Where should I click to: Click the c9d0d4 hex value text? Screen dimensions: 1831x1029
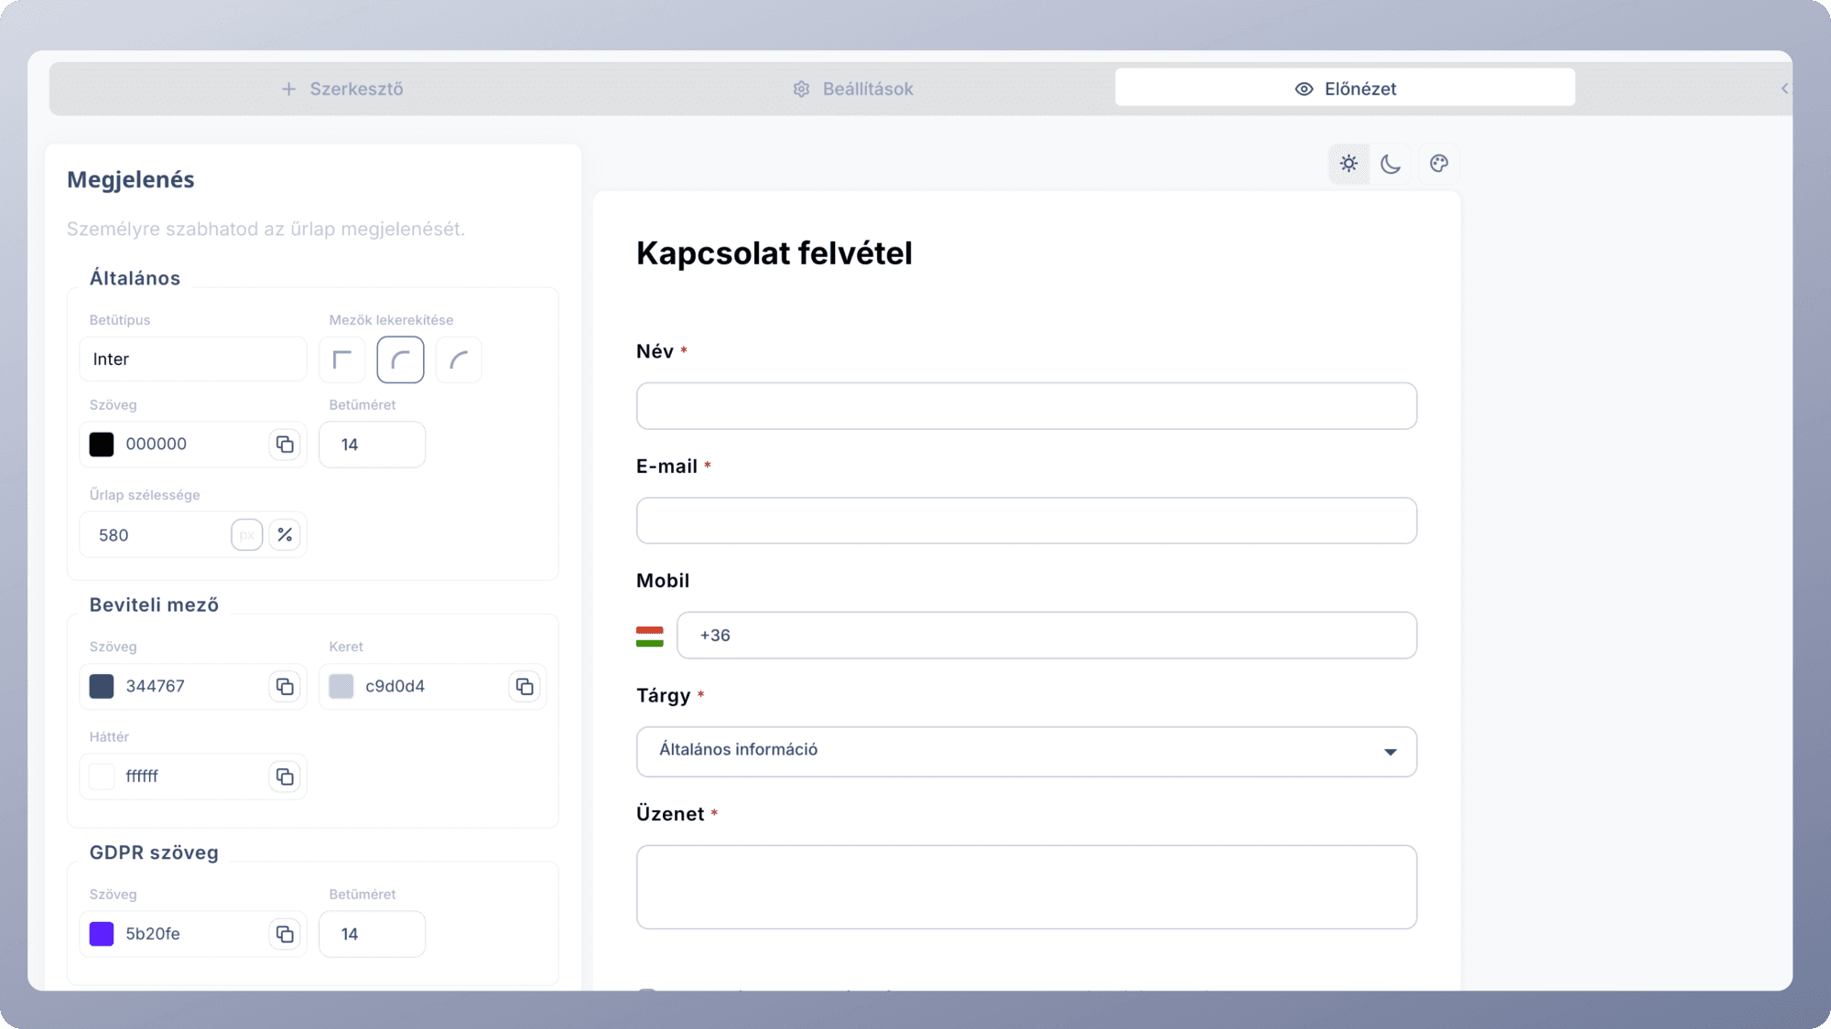tap(395, 686)
